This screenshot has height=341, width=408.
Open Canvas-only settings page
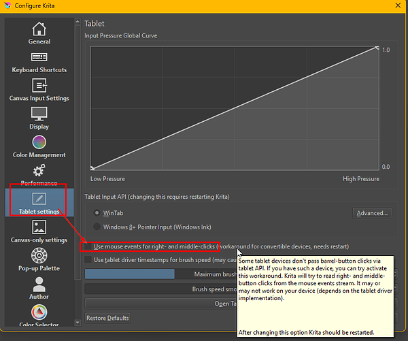point(39,231)
